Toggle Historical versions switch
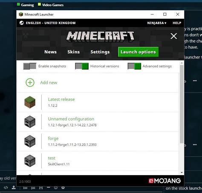 point(82,66)
